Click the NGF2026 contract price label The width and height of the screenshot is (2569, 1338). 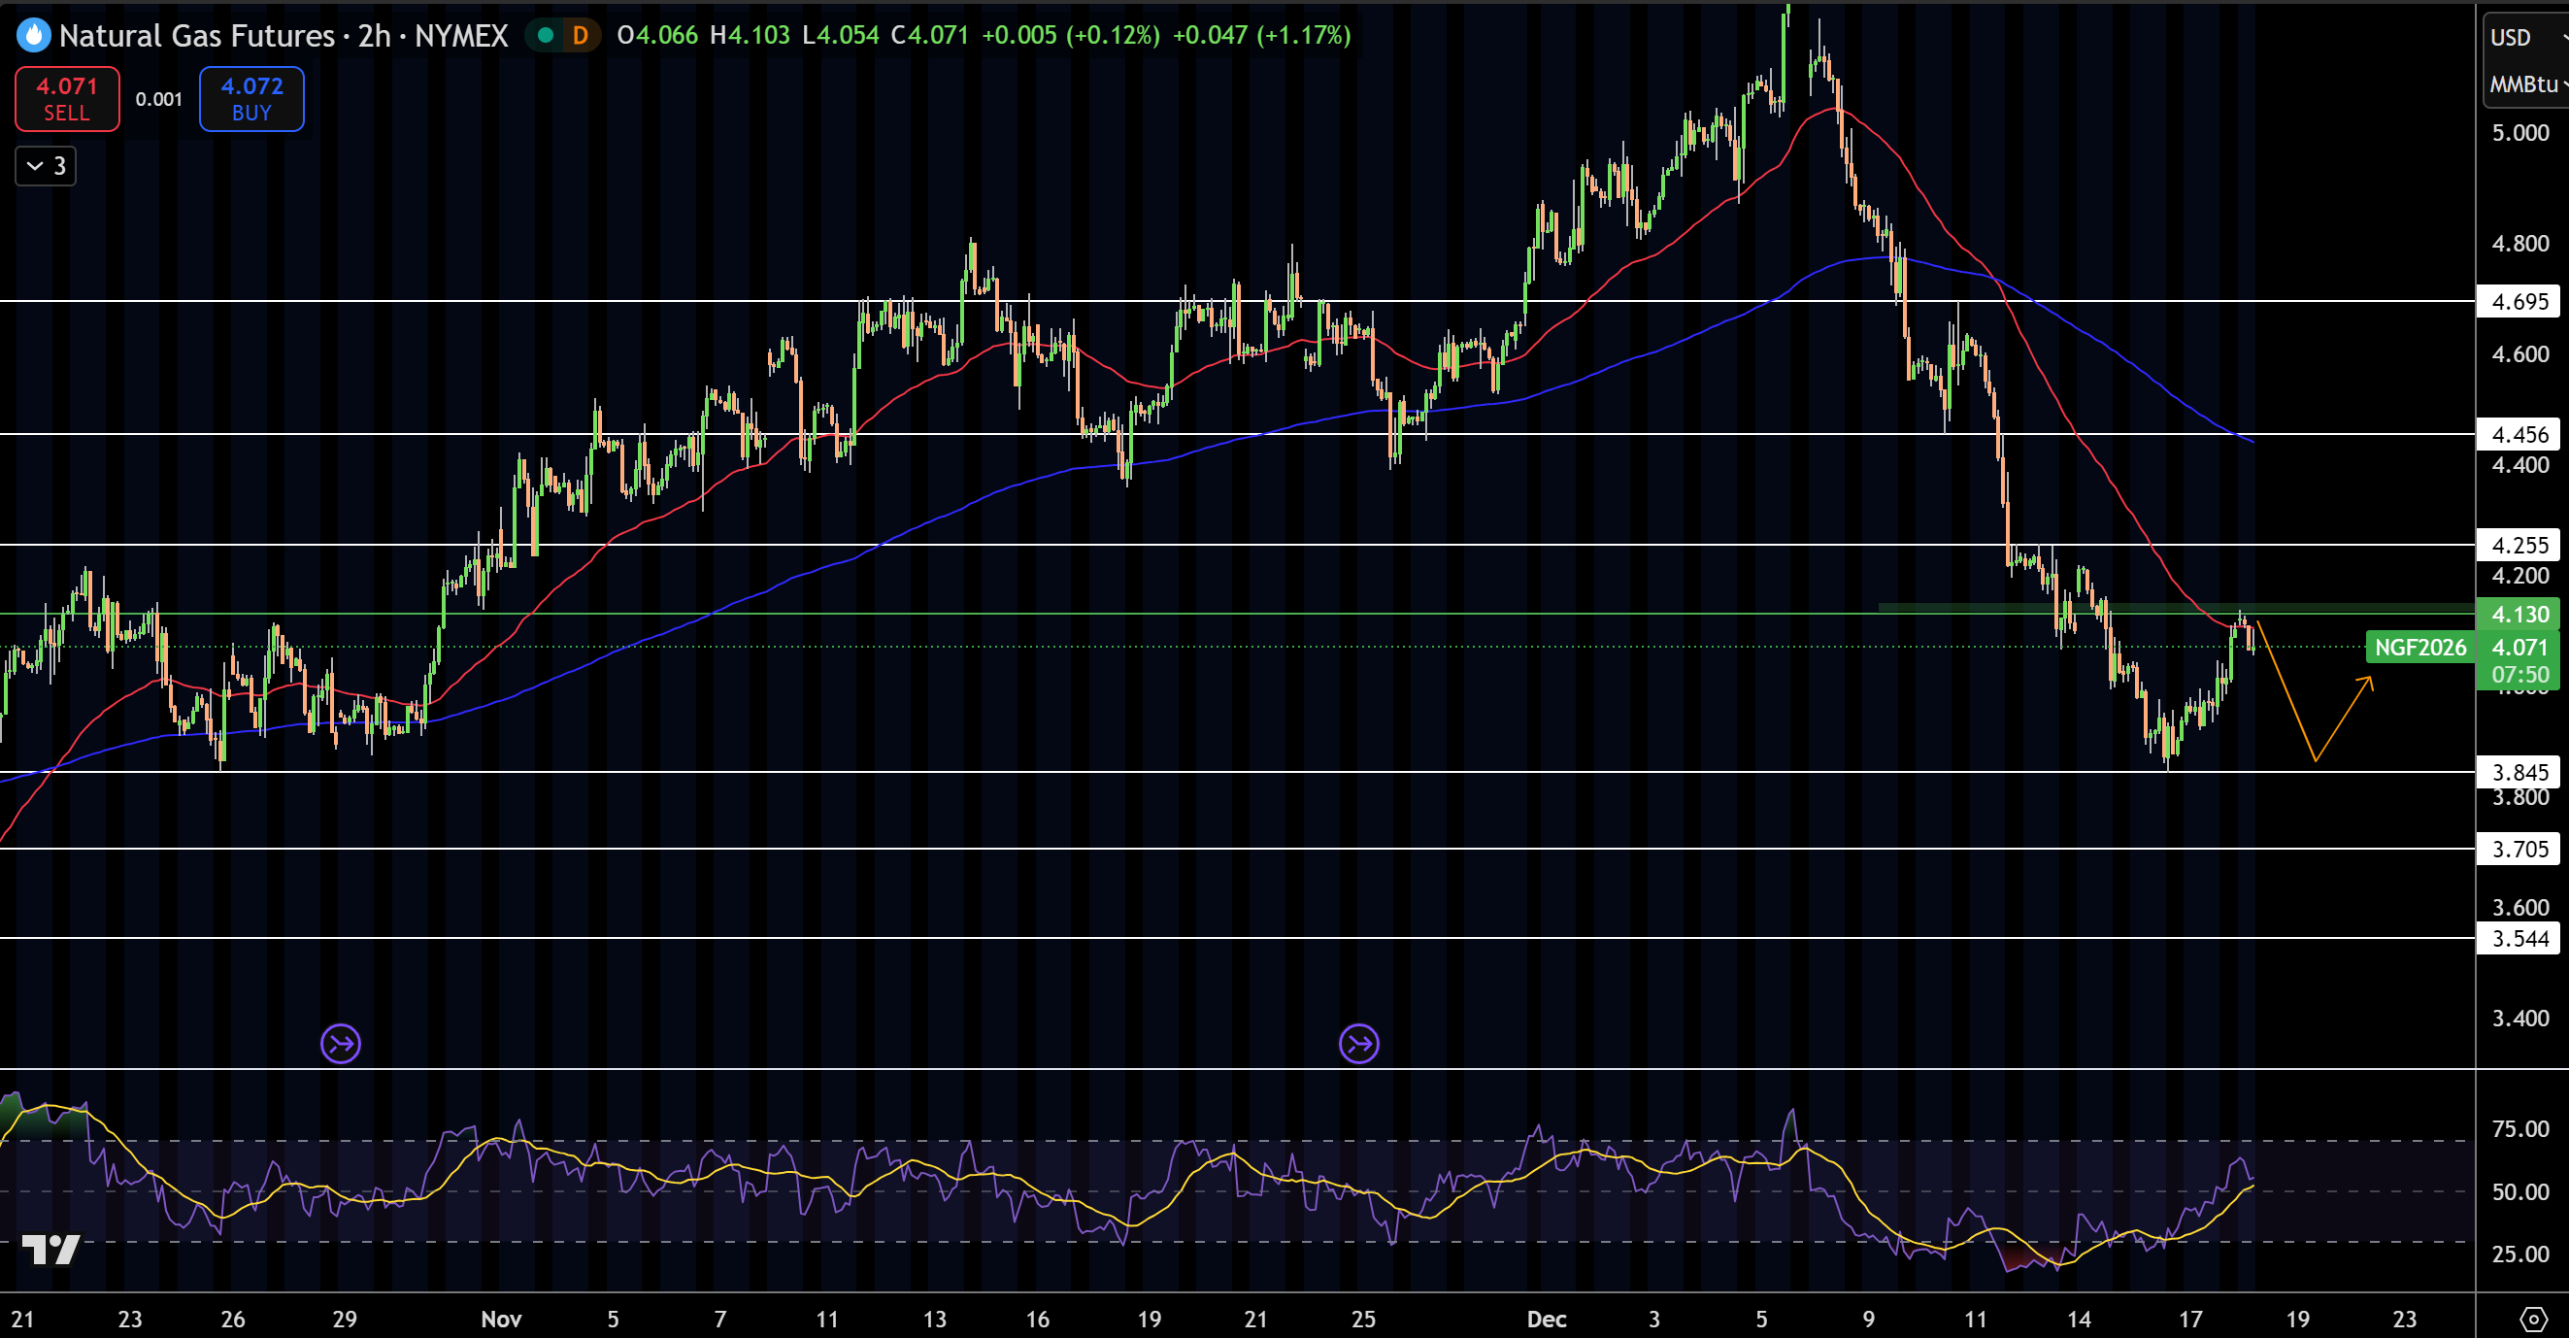click(2419, 647)
